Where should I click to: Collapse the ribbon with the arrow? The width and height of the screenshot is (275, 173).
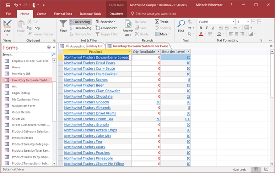point(271,40)
